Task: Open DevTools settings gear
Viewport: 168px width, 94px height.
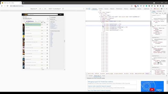Action: pos(162,9)
